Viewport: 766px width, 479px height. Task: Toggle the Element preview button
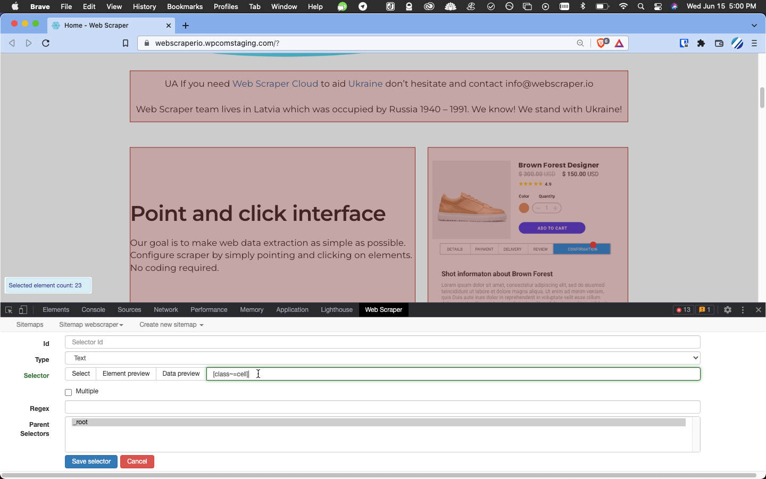[126, 374]
